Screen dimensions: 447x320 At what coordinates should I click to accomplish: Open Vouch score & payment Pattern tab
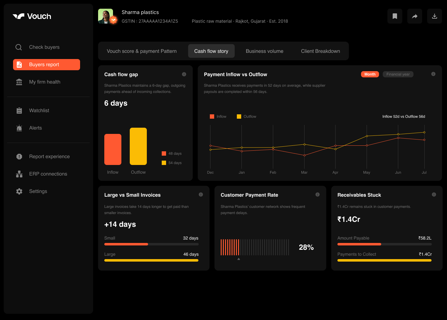142,51
